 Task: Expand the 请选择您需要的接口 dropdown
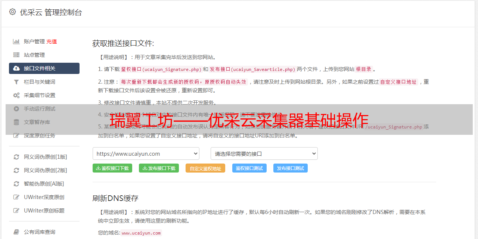point(264,153)
